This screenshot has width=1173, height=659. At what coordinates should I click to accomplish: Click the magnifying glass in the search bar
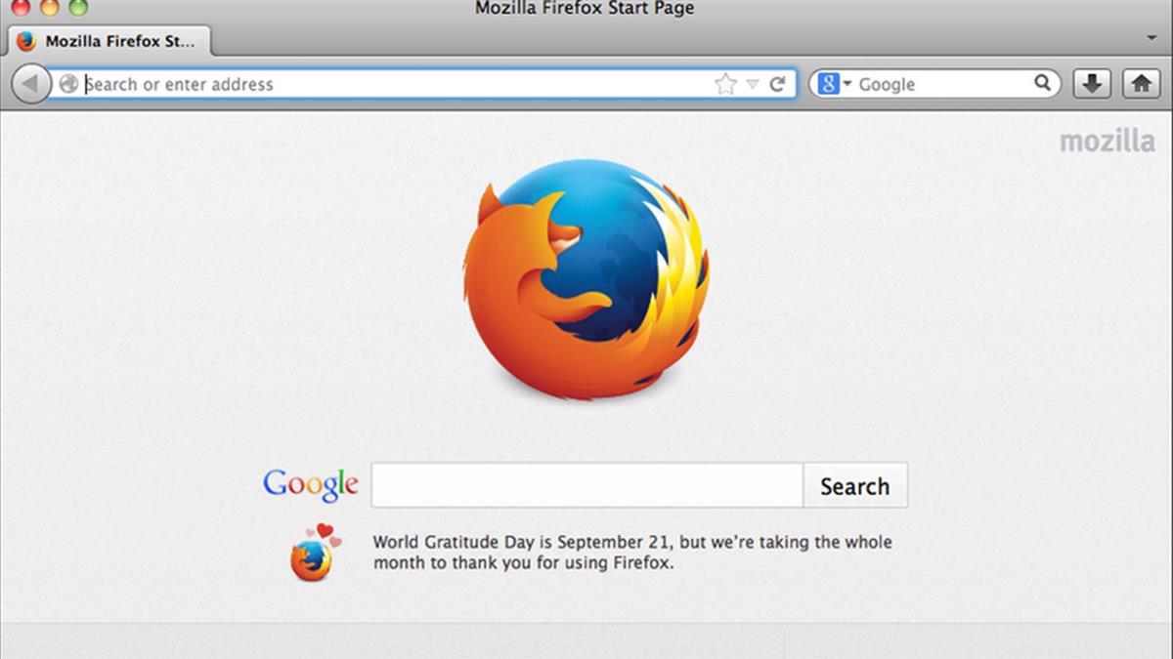(x=1043, y=84)
